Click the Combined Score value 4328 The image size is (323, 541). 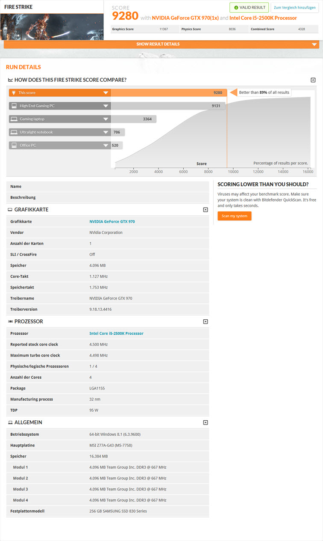click(x=302, y=29)
